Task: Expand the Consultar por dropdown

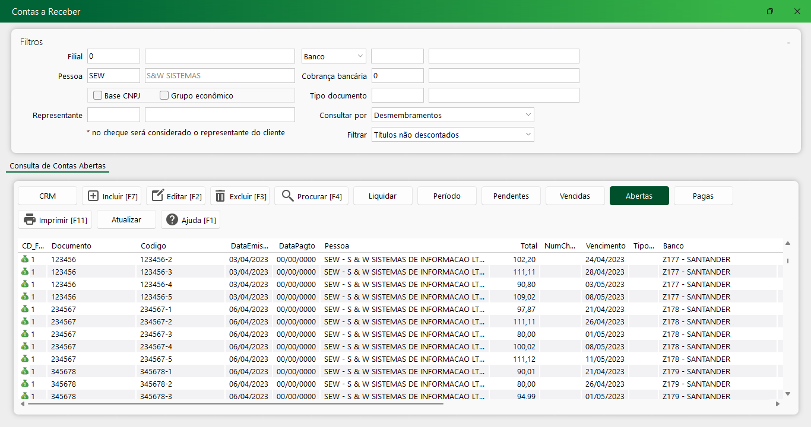Action: 452,115
